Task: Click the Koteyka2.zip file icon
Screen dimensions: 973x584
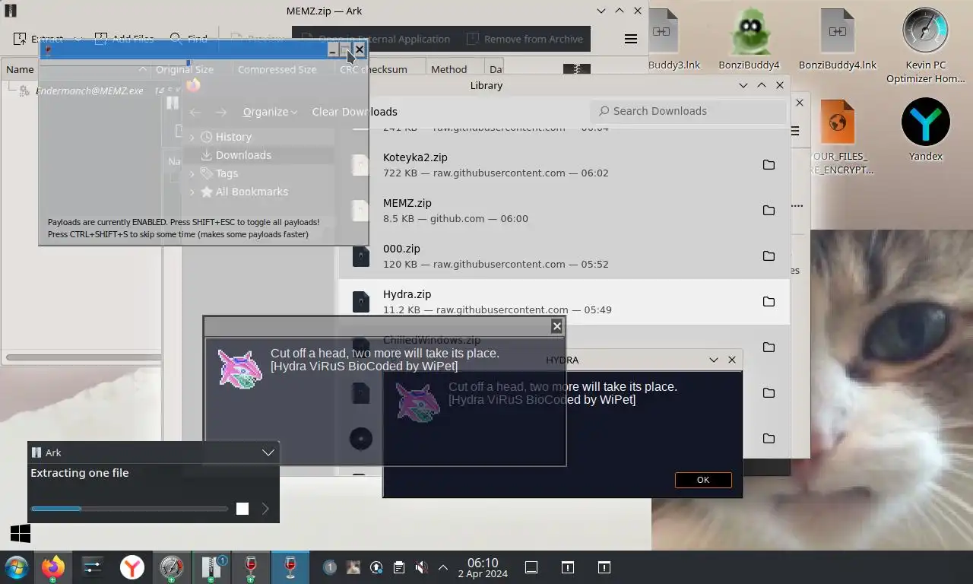Action: pyautogui.click(x=361, y=165)
